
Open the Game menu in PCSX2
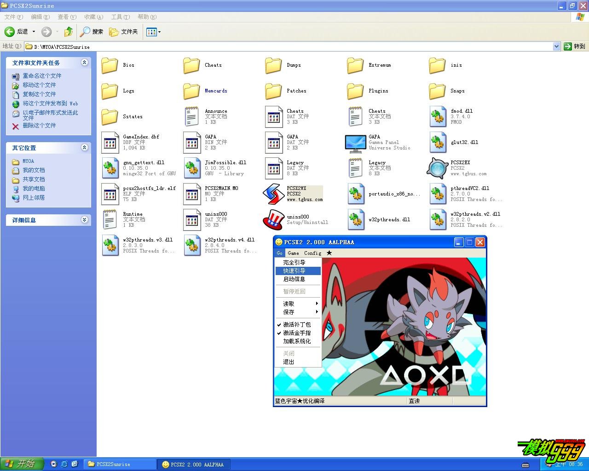(293, 253)
